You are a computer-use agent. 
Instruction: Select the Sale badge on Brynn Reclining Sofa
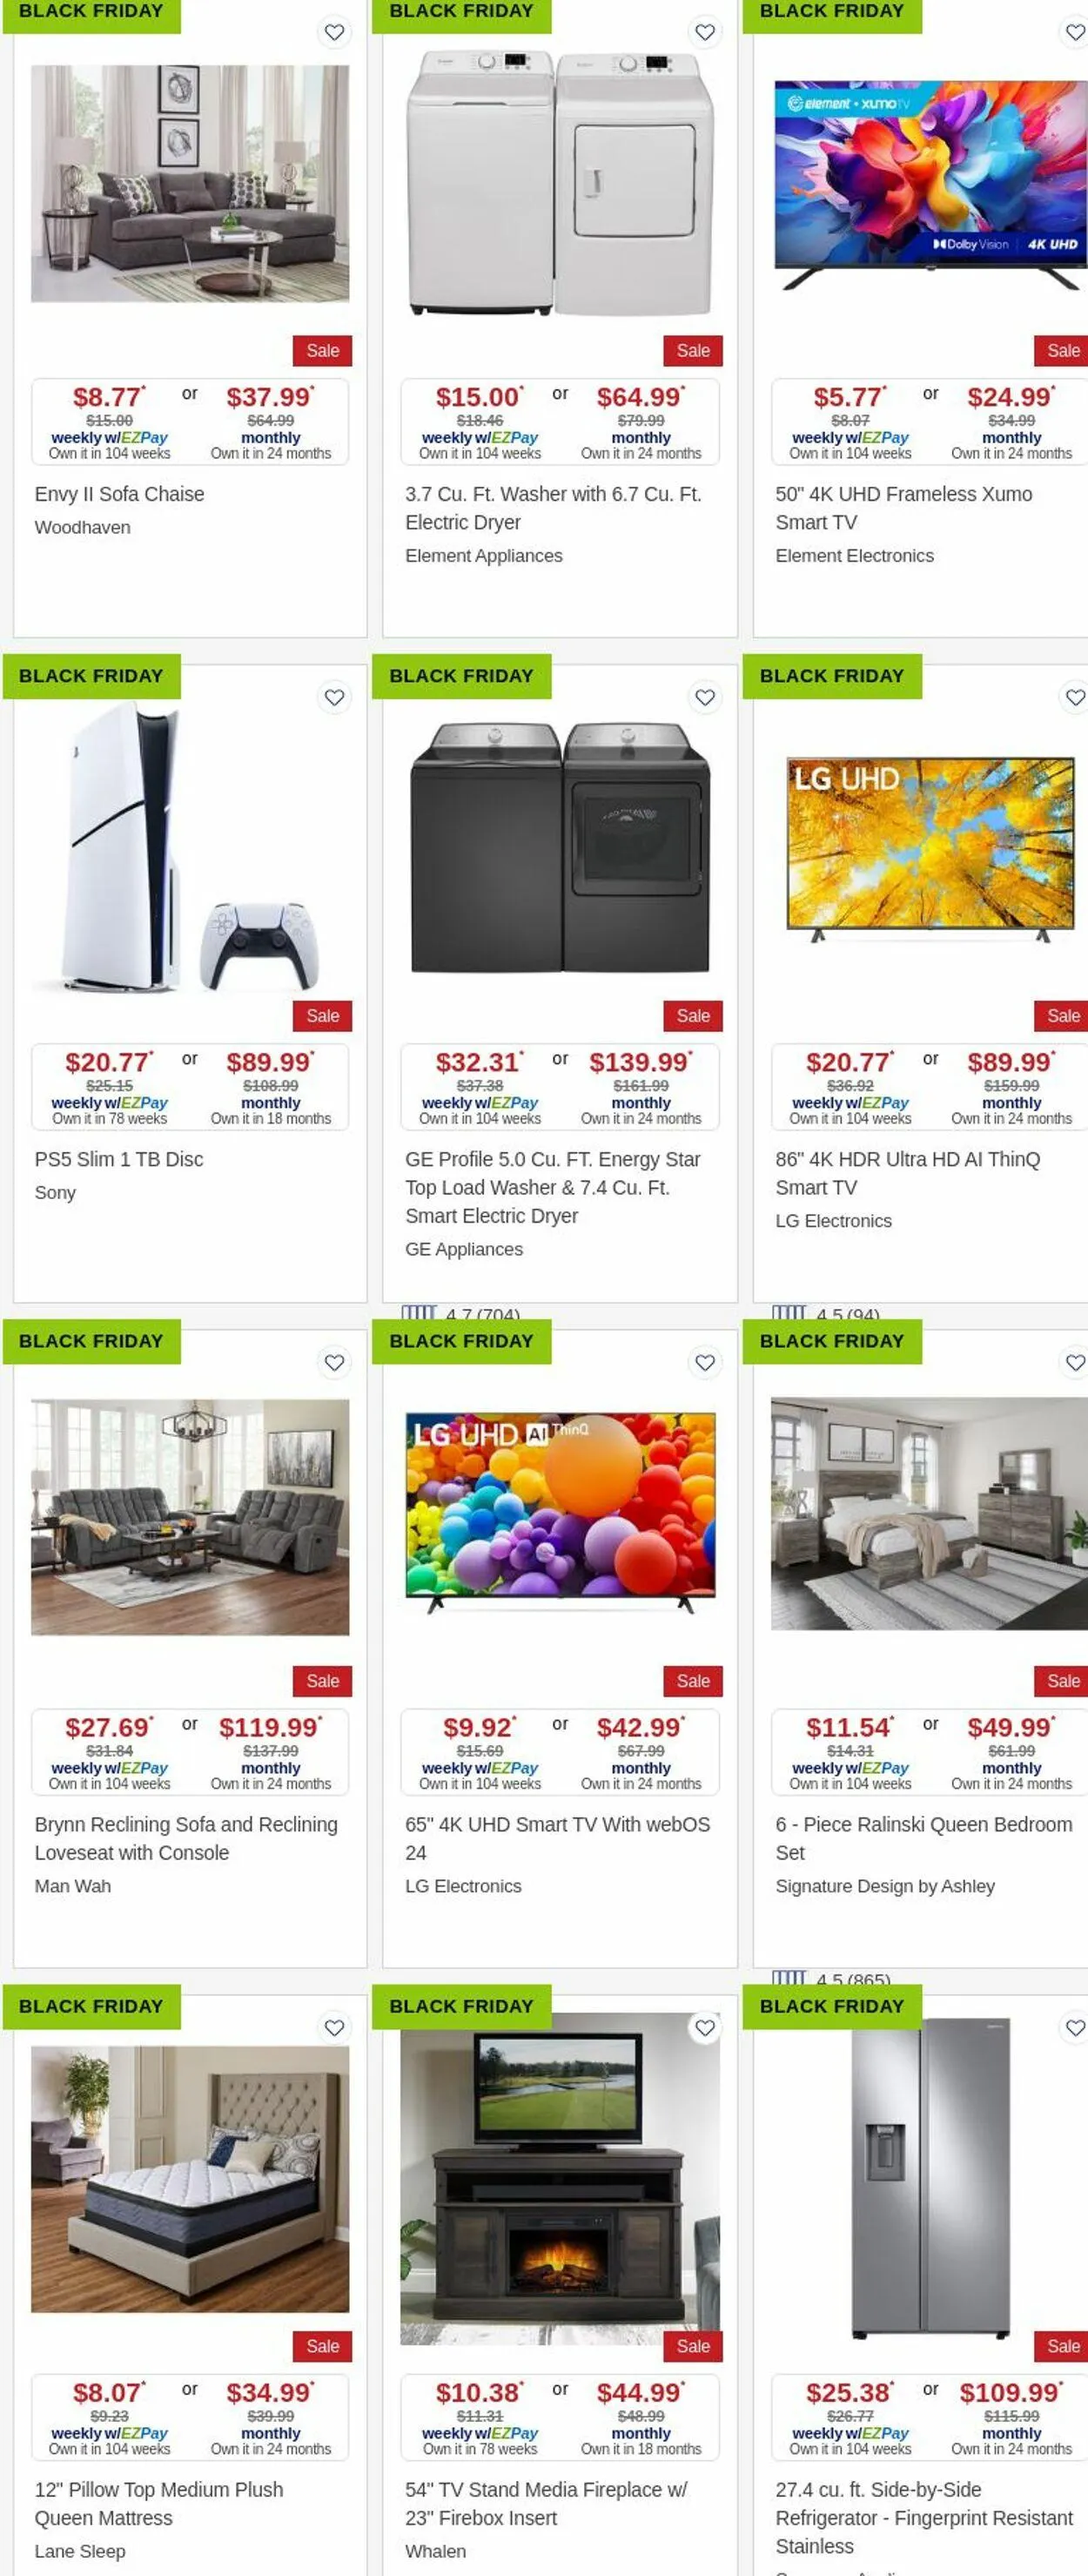click(x=322, y=1681)
